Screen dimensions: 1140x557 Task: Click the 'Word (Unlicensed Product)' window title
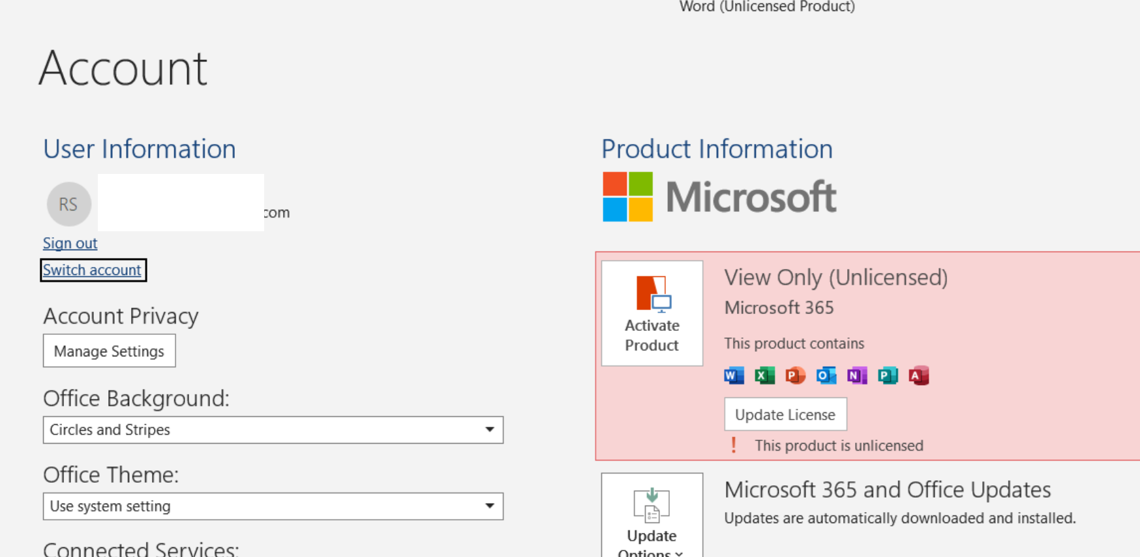click(767, 7)
